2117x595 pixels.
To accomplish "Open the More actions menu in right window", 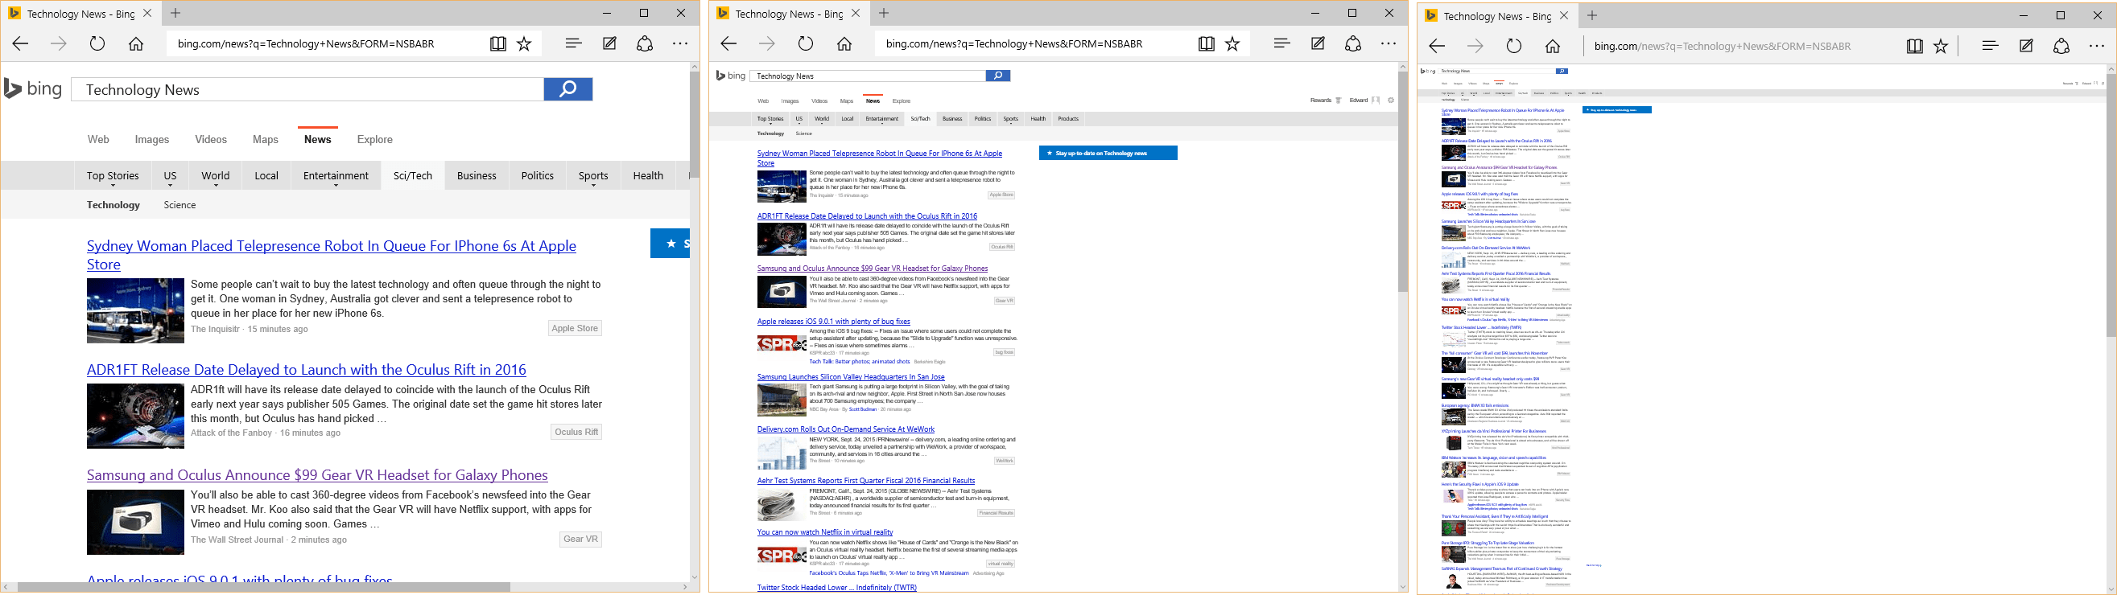I will click(2097, 46).
